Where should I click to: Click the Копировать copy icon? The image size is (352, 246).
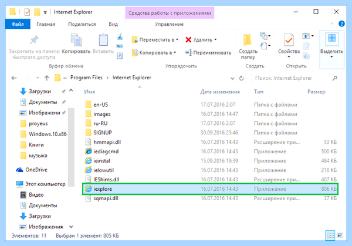click(76, 40)
